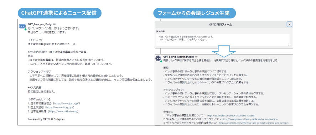
Task: Click the GPT_Seoryou_Daily sender name
Action: pyautogui.click(x=40, y=24)
